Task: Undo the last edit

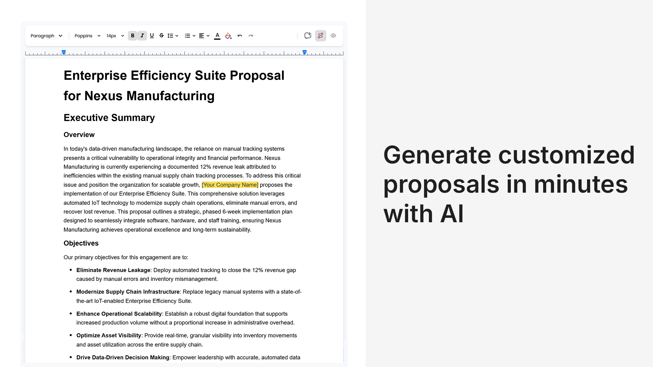Action: [240, 36]
